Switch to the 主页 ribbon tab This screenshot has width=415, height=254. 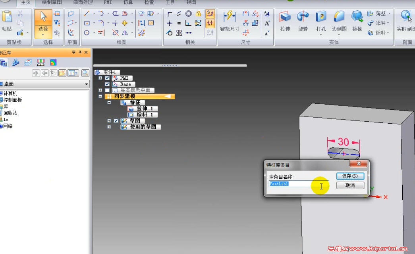26,2
